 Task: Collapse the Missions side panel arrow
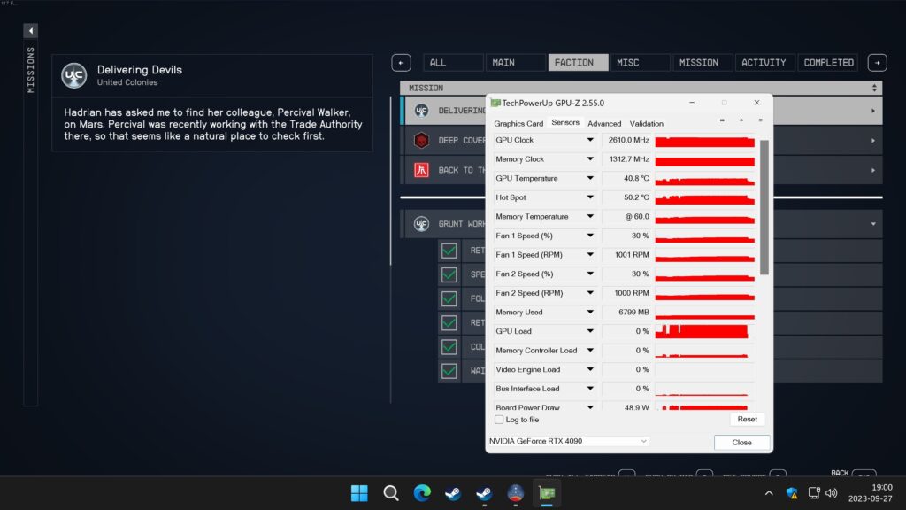(31, 31)
